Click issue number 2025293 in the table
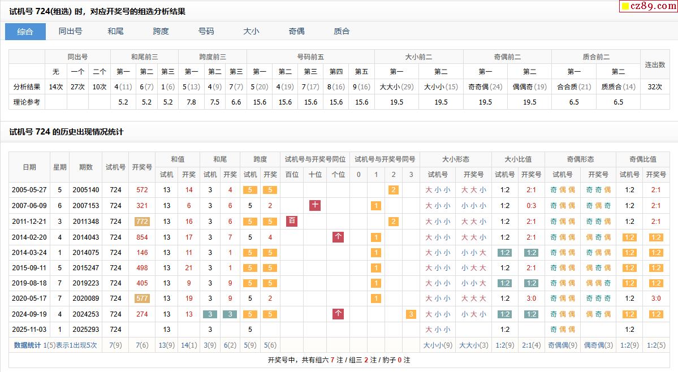This screenshot has height=372, width=678. click(86, 329)
